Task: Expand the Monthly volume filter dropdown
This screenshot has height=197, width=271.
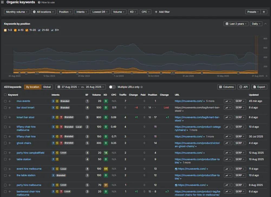Action: [17, 12]
